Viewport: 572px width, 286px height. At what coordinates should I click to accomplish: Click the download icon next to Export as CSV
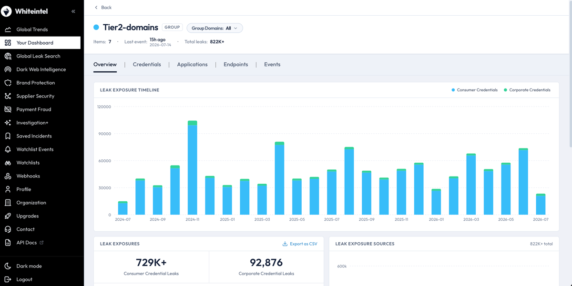point(285,244)
